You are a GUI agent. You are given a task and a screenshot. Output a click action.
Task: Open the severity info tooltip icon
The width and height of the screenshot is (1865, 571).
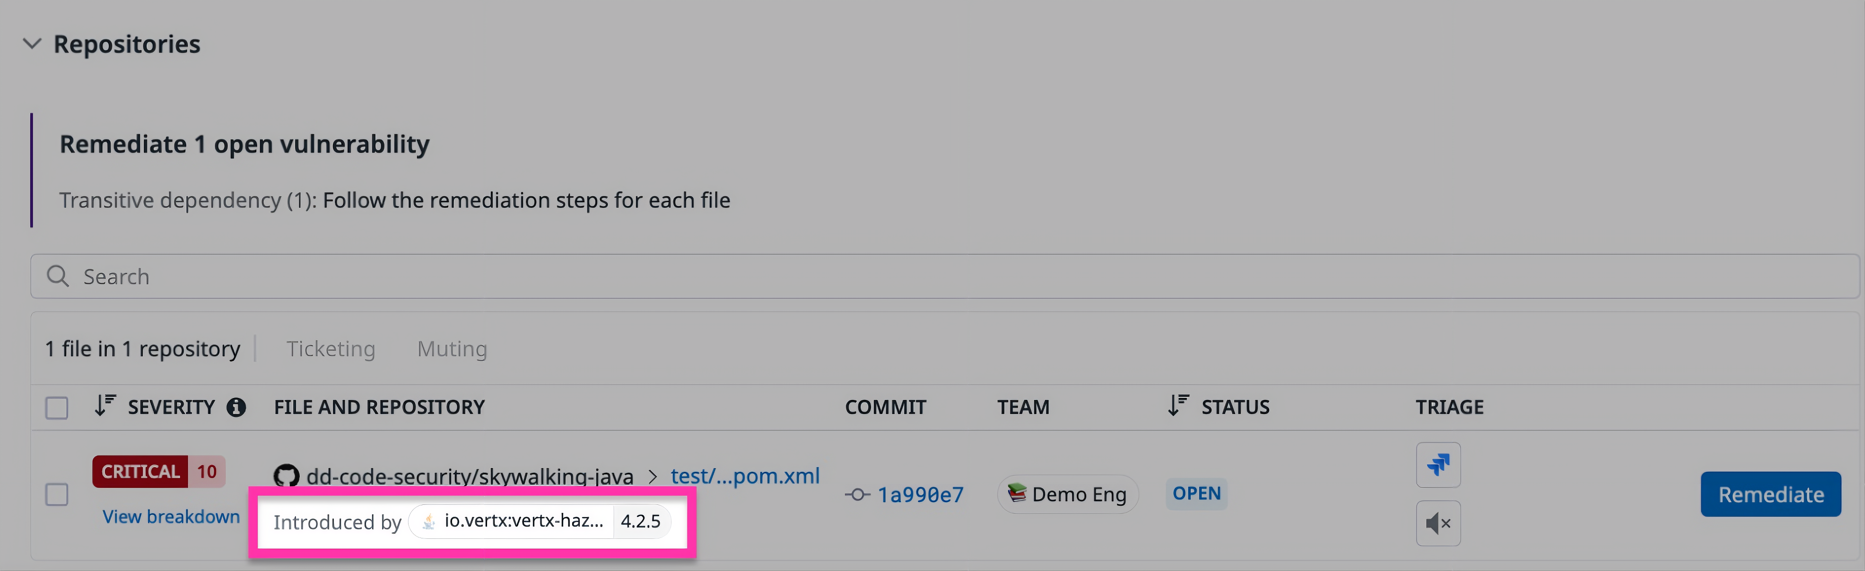click(237, 407)
